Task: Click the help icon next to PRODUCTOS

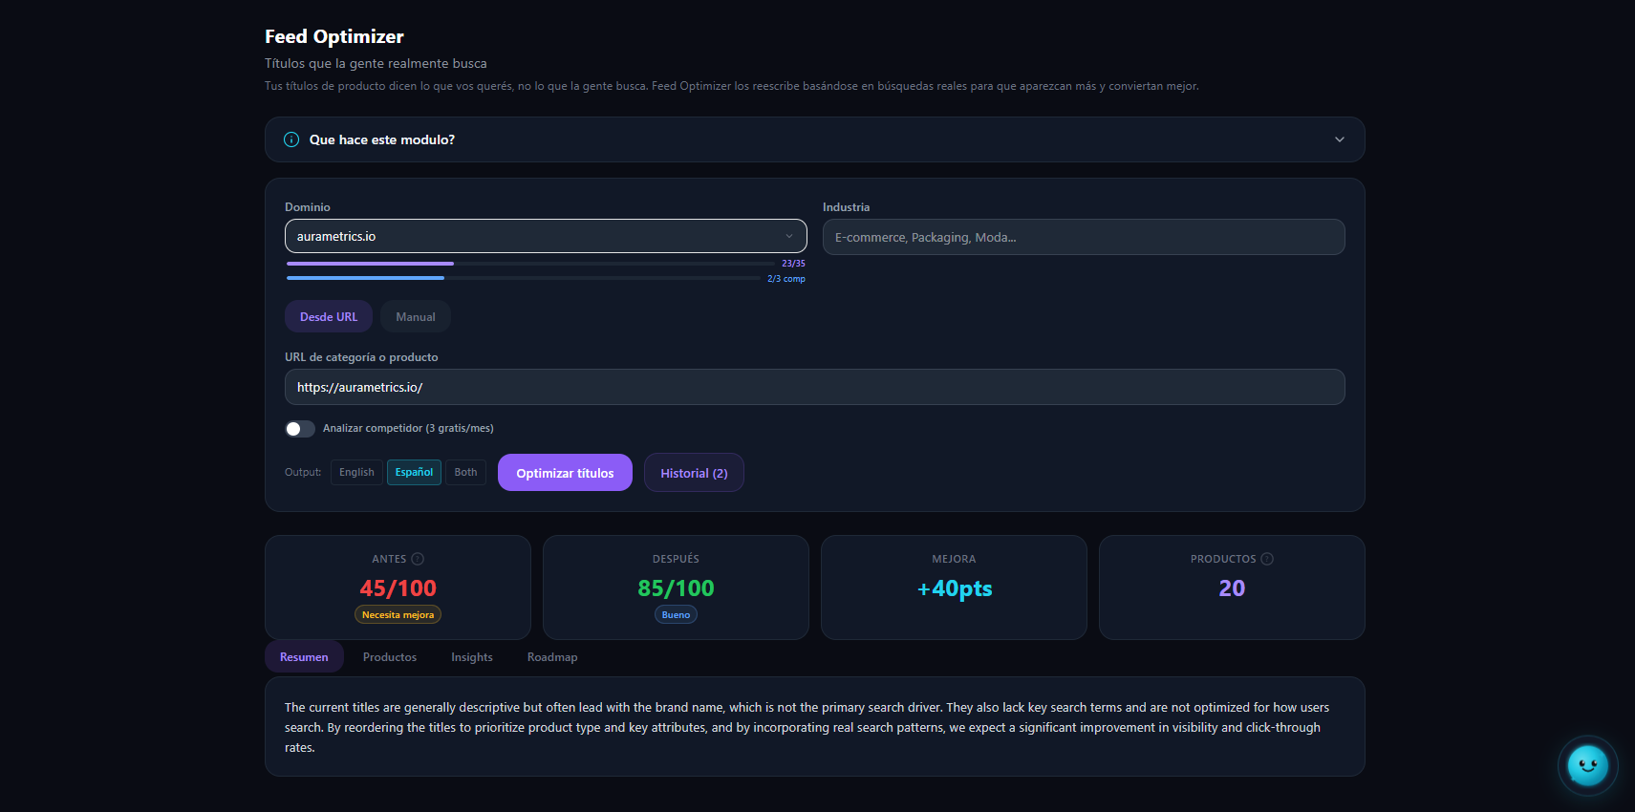Action: 1267,559
